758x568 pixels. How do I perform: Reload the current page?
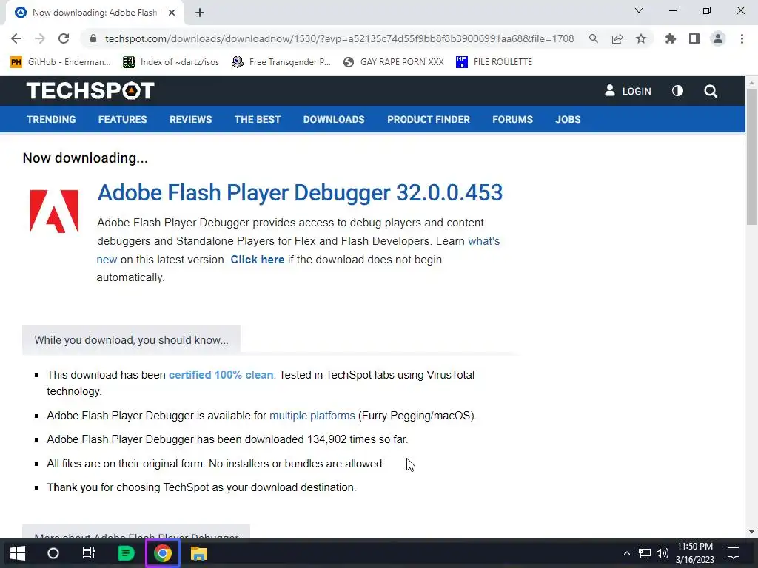(64, 38)
